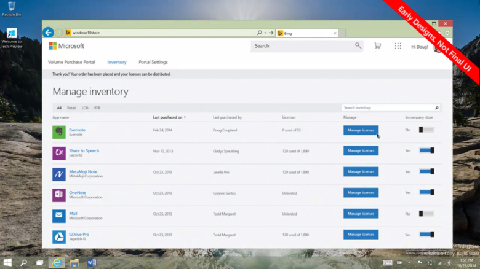Filter inventory by BTB
The width and height of the screenshot is (480, 269).
click(x=97, y=108)
